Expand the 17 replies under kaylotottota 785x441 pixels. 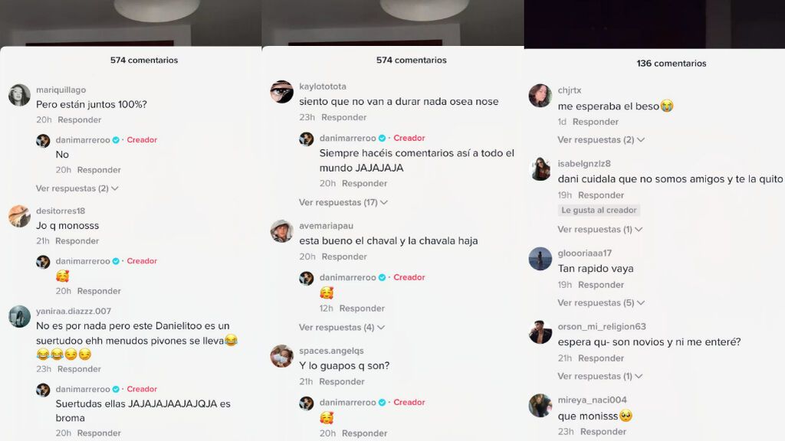click(x=343, y=202)
